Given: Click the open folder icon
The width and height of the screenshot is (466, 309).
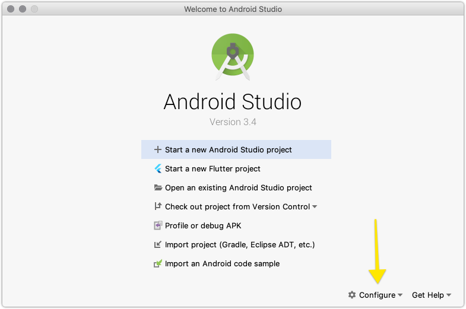Looking at the screenshot, I should (x=158, y=187).
